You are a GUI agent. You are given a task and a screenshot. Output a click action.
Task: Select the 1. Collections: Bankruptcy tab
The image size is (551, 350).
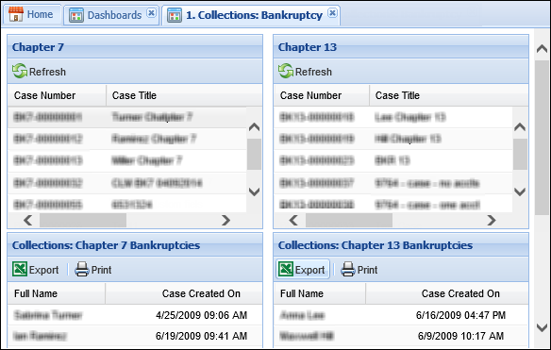pyautogui.click(x=251, y=15)
